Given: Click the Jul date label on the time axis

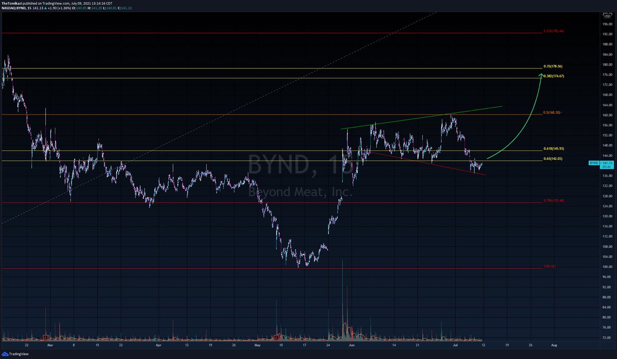Looking at the screenshot, I should pos(455,346).
